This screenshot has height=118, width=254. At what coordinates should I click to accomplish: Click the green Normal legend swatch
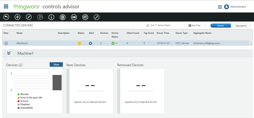pyautogui.click(x=19, y=94)
